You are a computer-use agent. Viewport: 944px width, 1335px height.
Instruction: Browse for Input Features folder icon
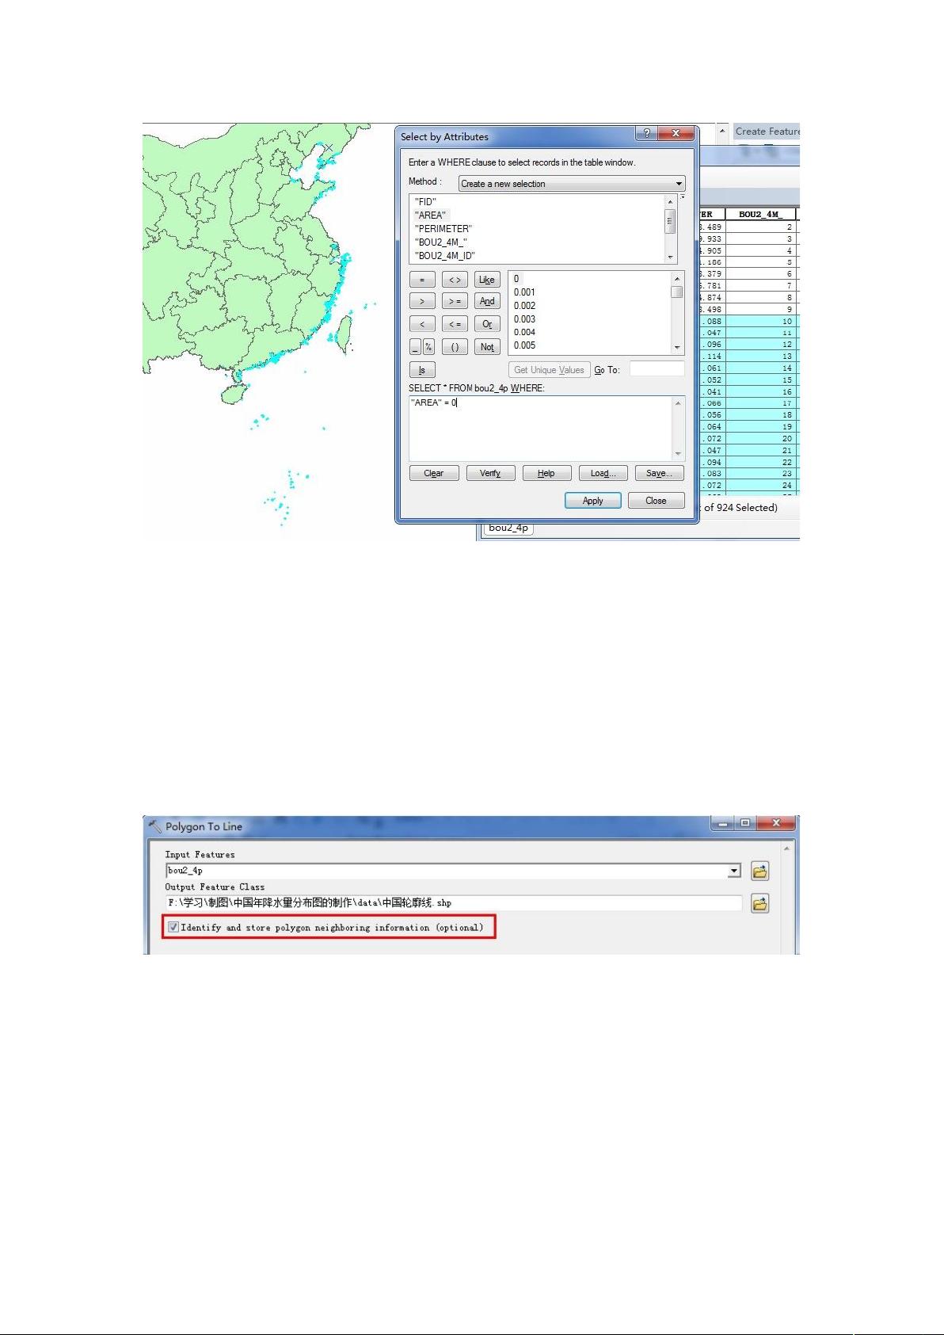(x=759, y=872)
